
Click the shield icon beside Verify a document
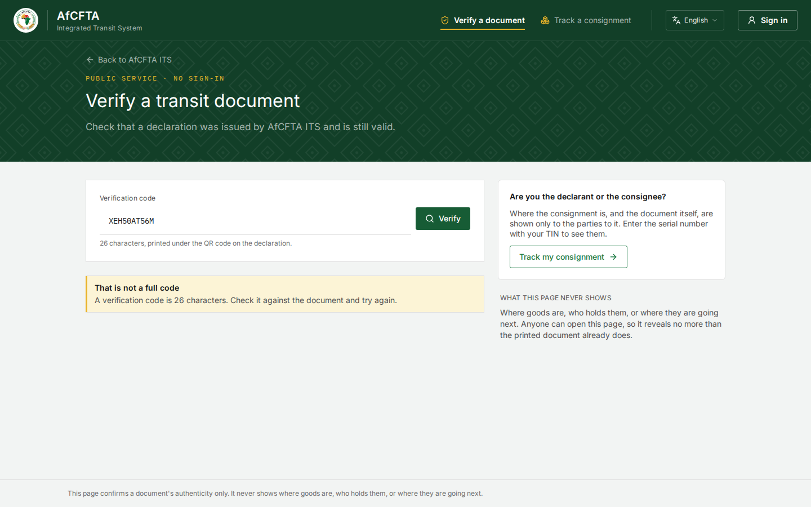coord(445,20)
